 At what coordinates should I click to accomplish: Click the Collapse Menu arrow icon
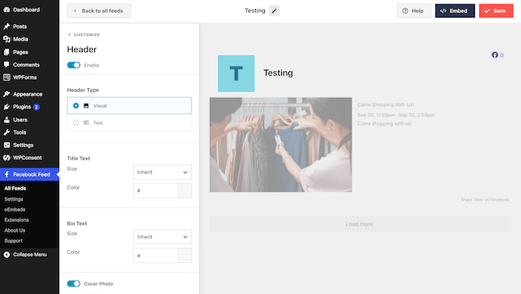[7, 255]
